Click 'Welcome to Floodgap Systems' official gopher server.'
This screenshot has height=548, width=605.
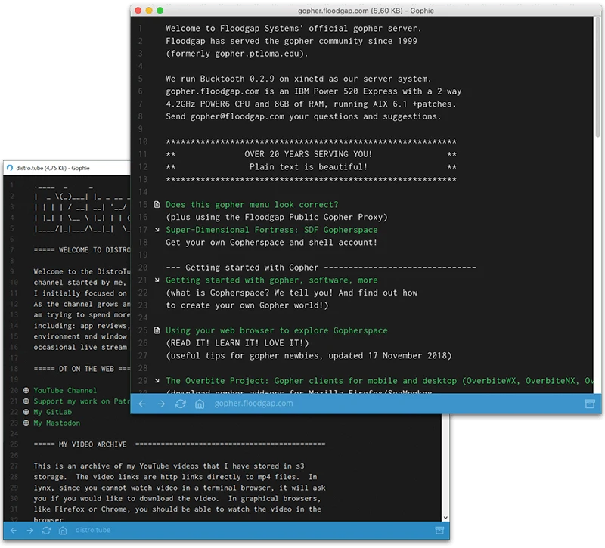pos(293,29)
